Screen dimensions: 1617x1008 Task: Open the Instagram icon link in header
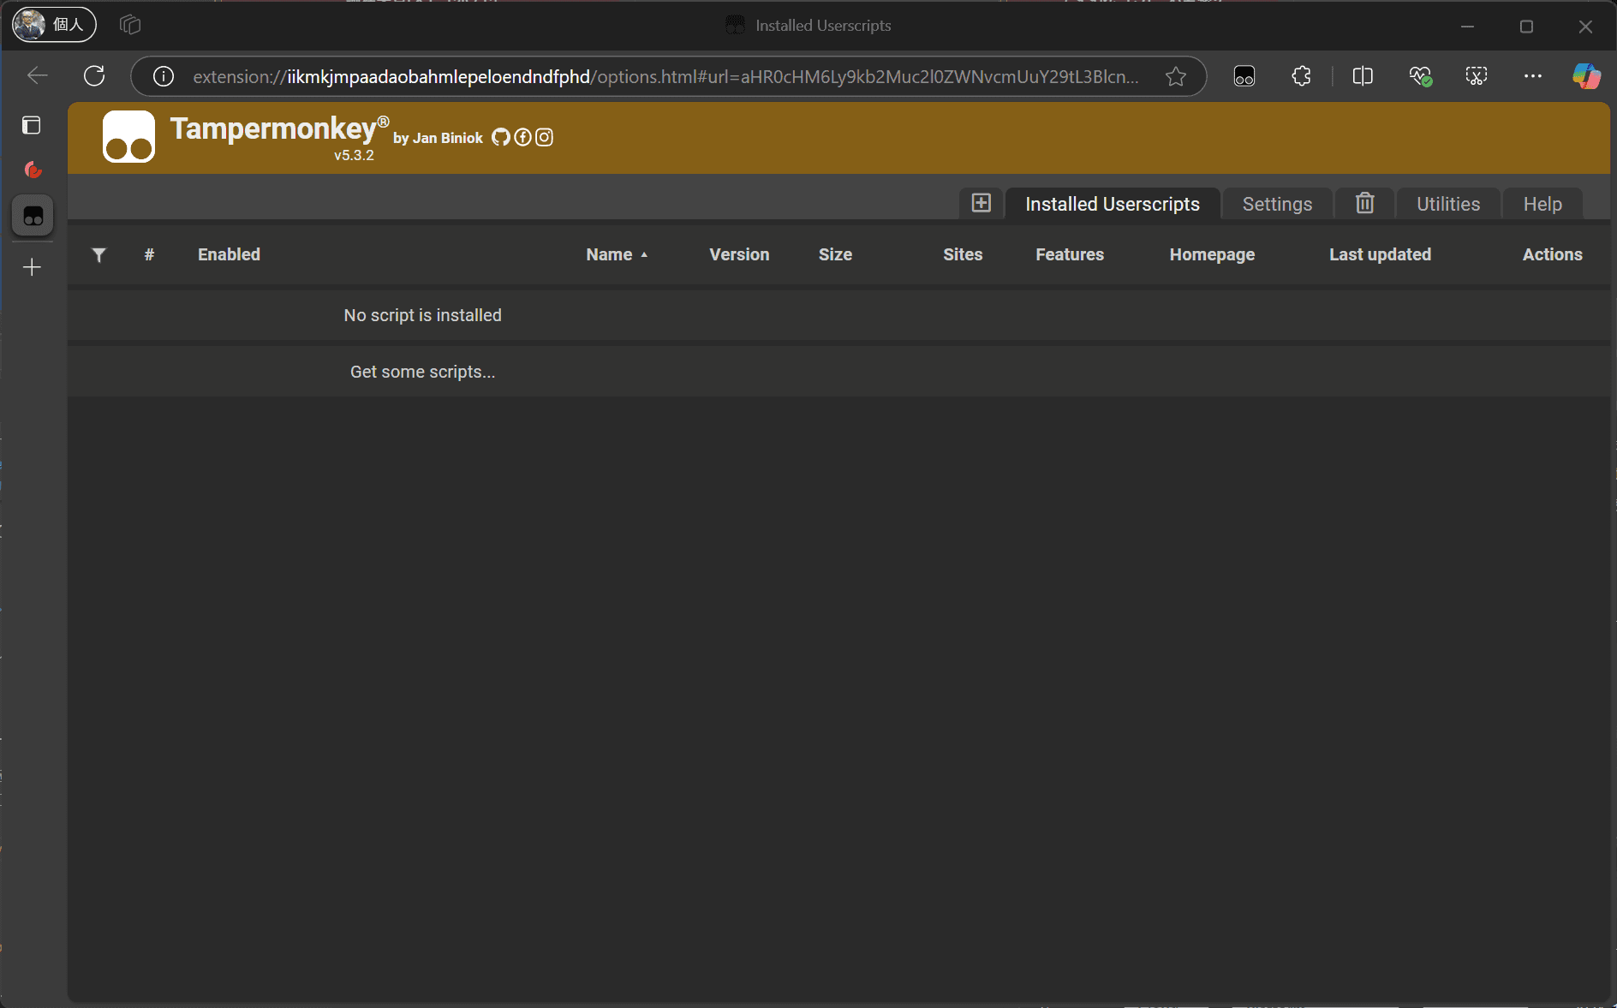[544, 137]
